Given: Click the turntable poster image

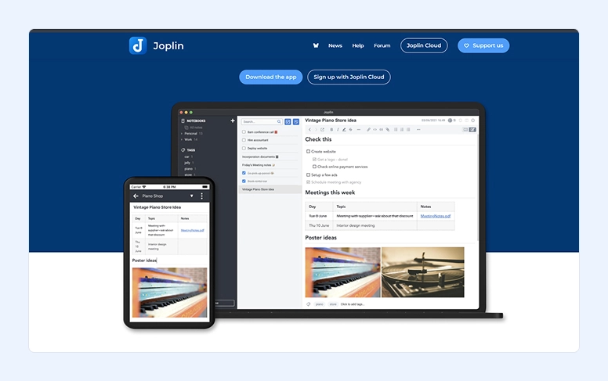Looking at the screenshot, I should [x=422, y=272].
